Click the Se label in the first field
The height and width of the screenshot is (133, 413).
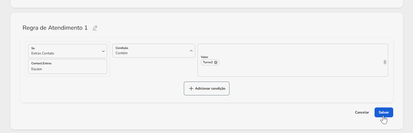(33, 48)
